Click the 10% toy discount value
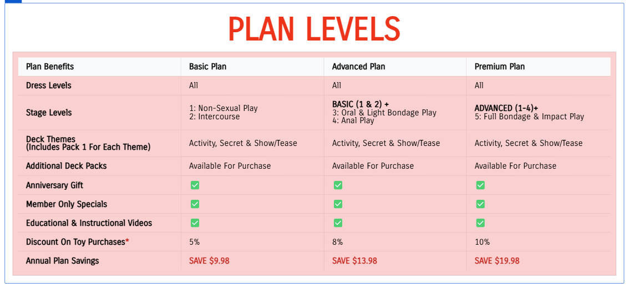The height and width of the screenshot is (288, 634). [x=482, y=242]
